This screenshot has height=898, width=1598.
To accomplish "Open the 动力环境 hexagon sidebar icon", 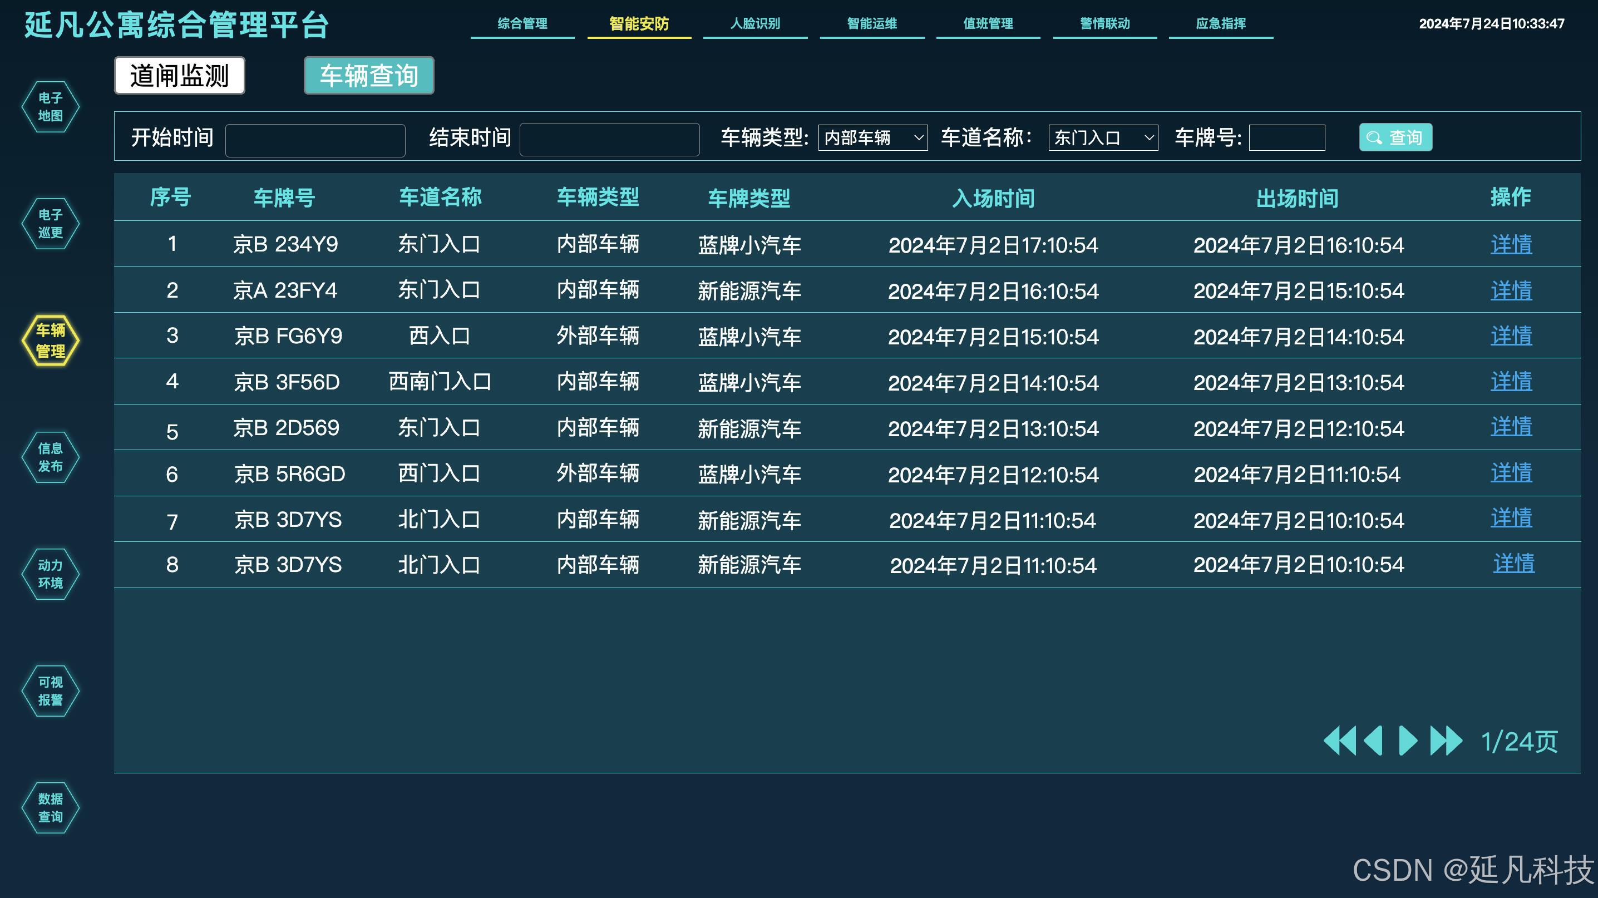I will click(x=50, y=574).
